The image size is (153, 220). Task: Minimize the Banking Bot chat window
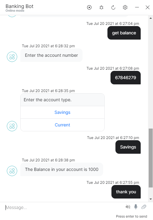(x=137, y=7)
